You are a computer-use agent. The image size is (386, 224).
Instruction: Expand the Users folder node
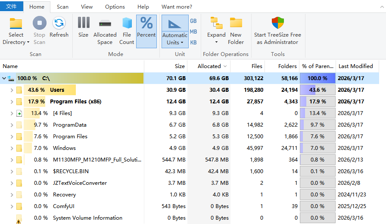click(12, 90)
